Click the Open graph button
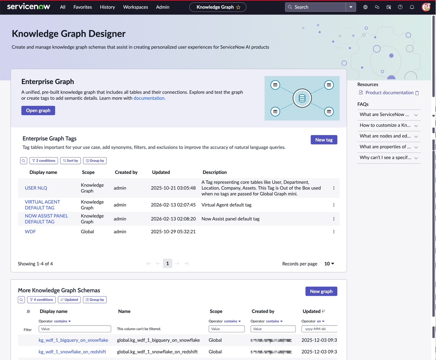The width and height of the screenshot is (436, 360). 38,110
